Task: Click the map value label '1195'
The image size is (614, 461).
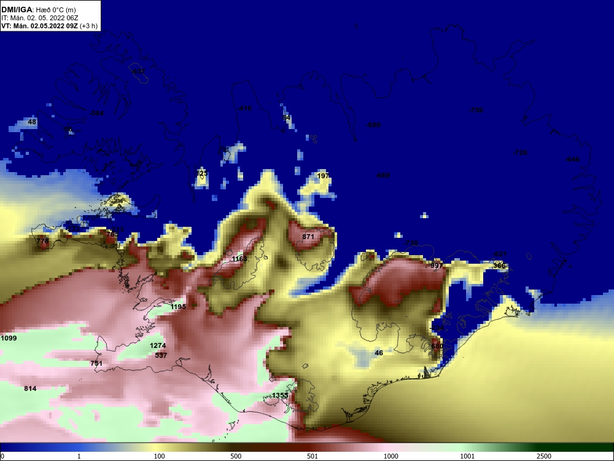Action: coord(178,307)
